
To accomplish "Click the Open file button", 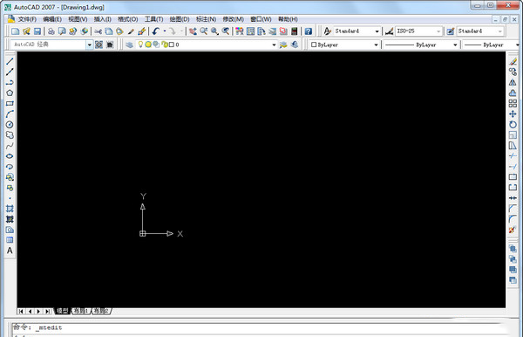I will pyautogui.click(x=26, y=31).
